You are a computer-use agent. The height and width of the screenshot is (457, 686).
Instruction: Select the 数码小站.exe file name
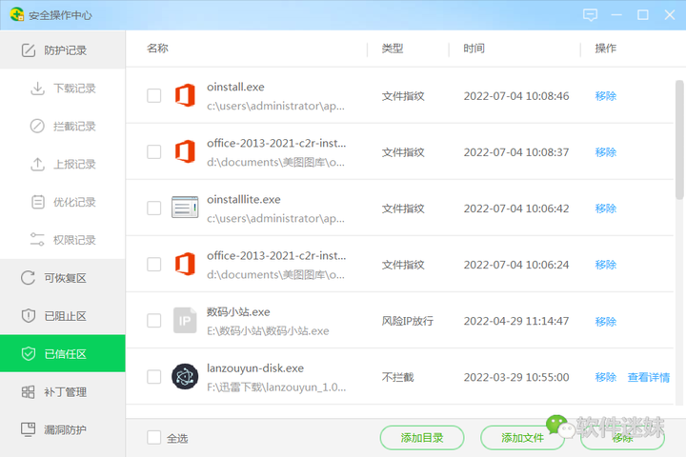[238, 312]
